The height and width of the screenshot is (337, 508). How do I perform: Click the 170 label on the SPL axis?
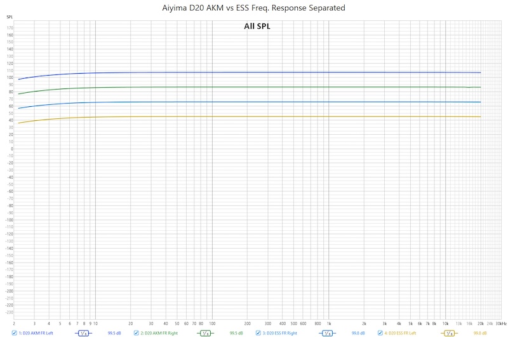[x=10, y=28]
